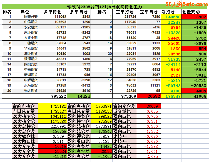This screenshot has height=162, width=209.
Task: Select the total position value 2216992
Action: pos(52,126)
